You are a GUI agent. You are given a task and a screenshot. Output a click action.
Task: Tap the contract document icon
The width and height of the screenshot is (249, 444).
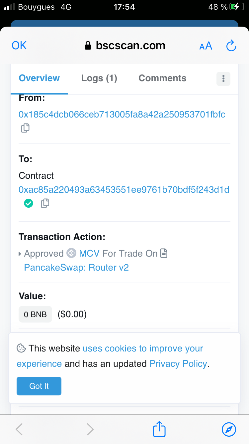[164, 253]
